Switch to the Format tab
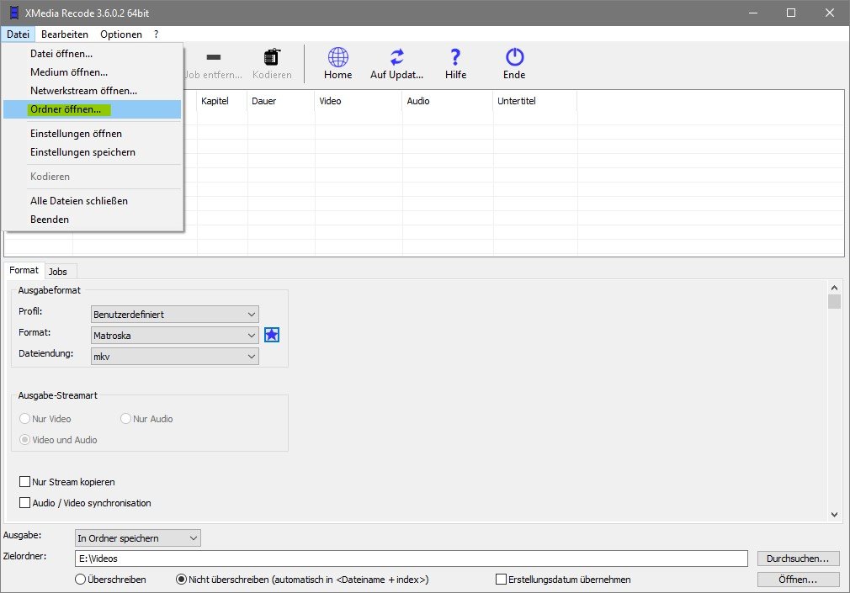The width and height of the screenshot is (850, 593). [x=24, y=270]
